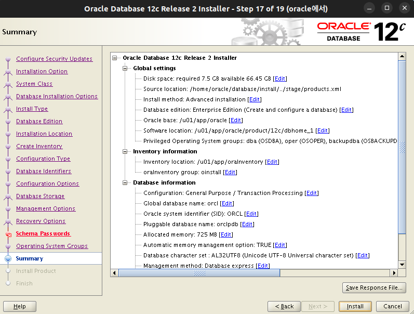
Task: Collapse the Database information section
Action: (x=125, y=182)
